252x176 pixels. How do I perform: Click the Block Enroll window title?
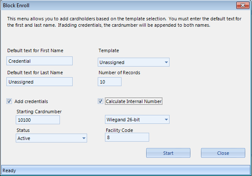[x=16, y=6]
